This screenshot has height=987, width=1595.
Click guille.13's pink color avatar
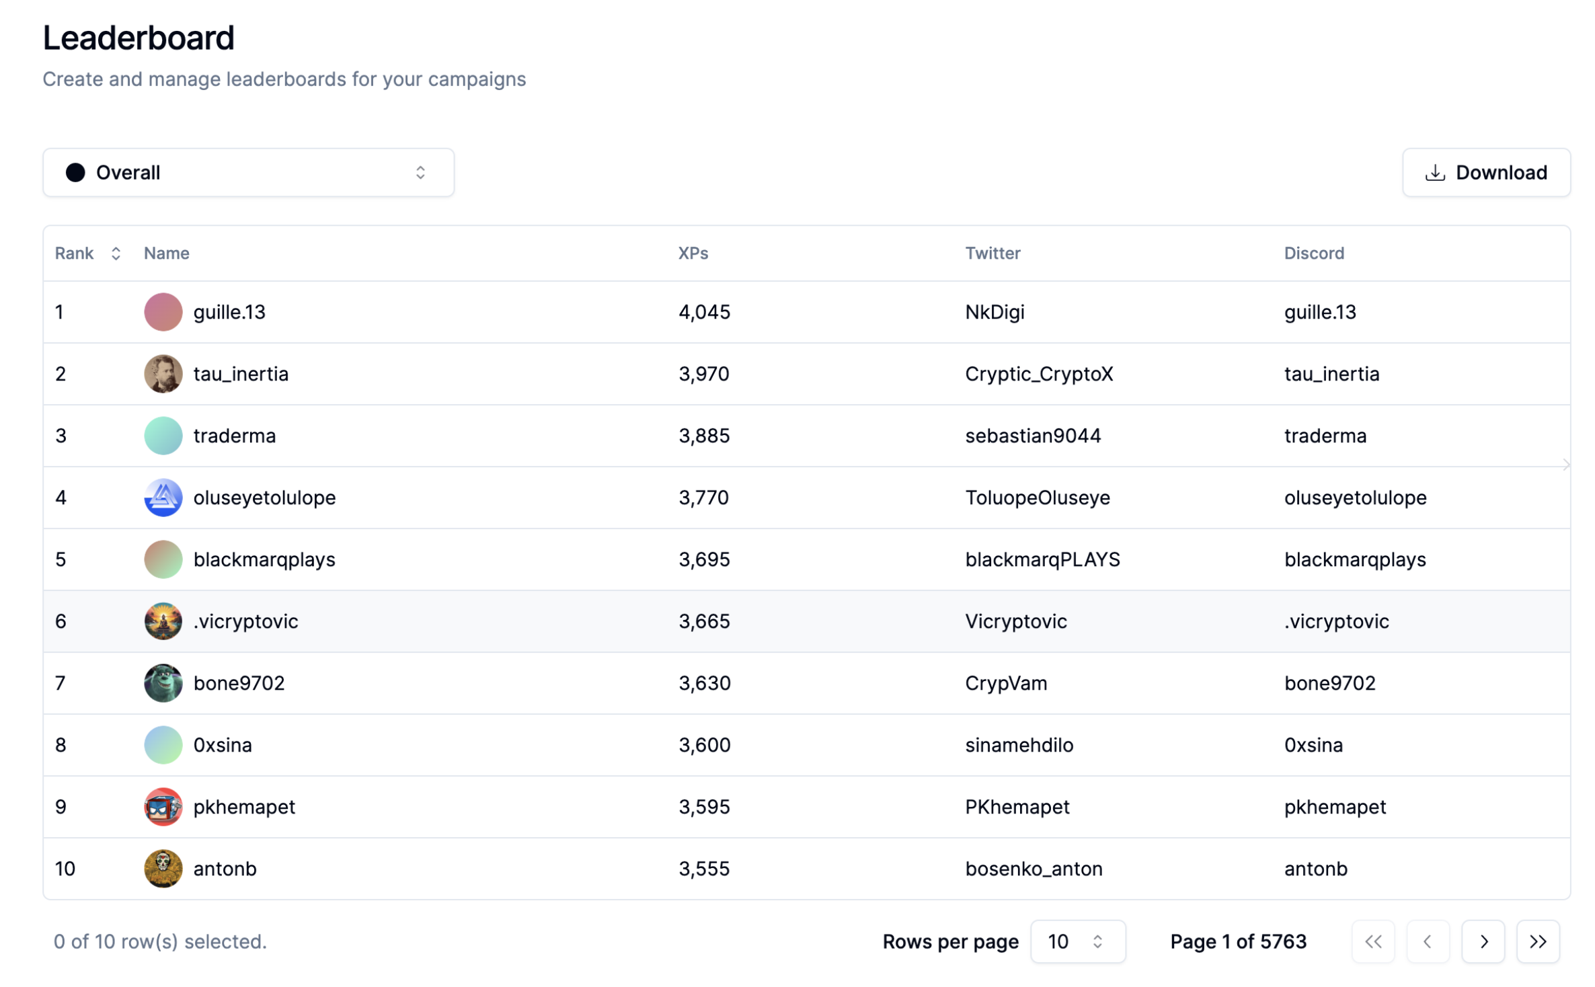coord(163,312)
